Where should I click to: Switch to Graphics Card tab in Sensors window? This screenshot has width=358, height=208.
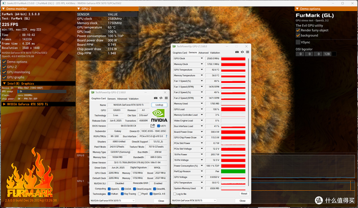[180, 52]
